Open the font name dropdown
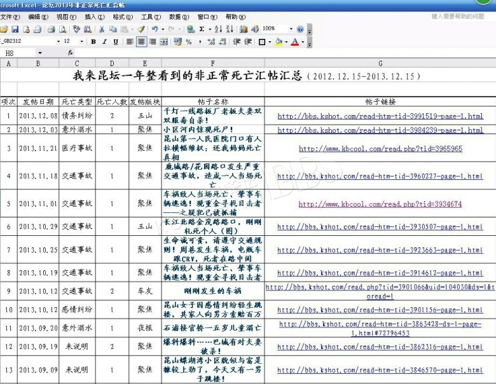This screenshot has width=496, height=384. [59, 41]
